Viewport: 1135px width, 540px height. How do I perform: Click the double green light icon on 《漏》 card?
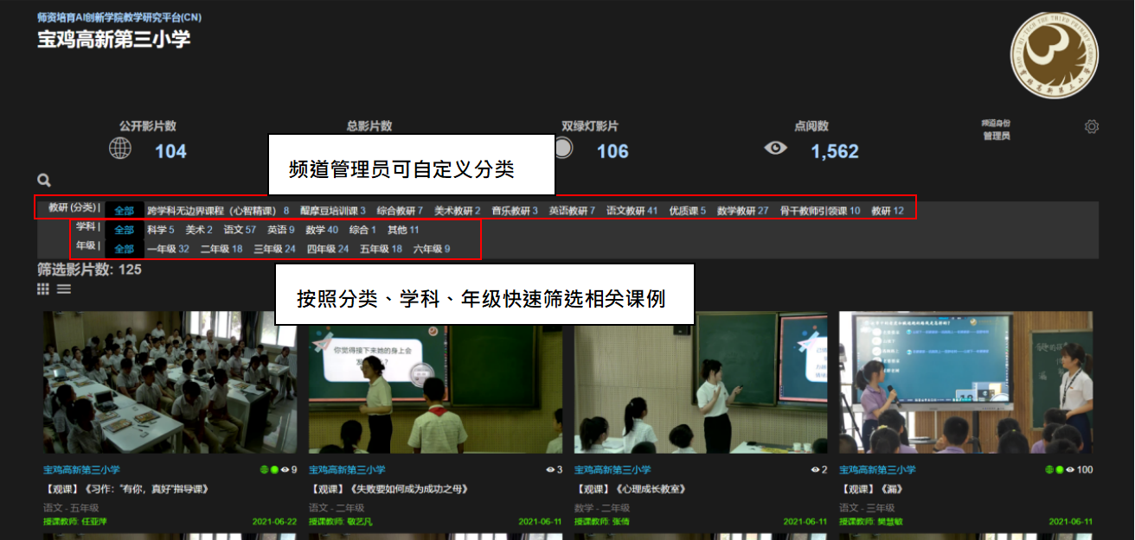point(1055,470)
